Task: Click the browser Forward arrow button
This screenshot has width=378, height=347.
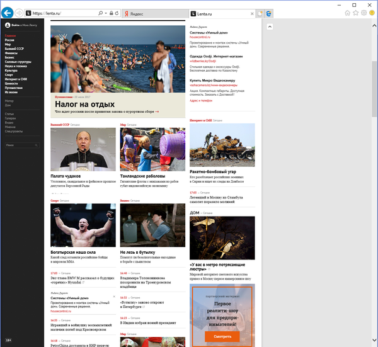Action: (x=21, y=13)
